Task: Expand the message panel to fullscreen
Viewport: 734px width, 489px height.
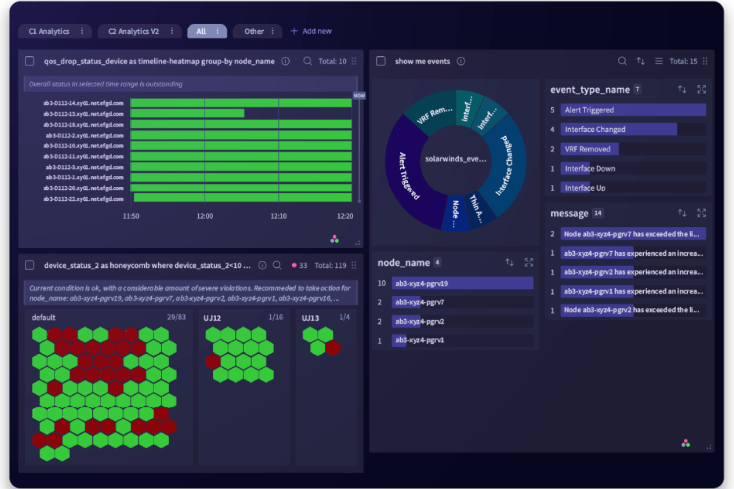Action: 701,213
